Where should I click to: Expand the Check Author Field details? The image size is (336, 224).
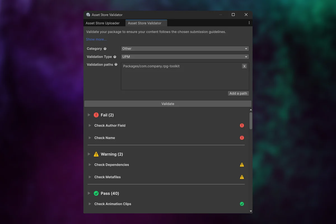(90, 125)
